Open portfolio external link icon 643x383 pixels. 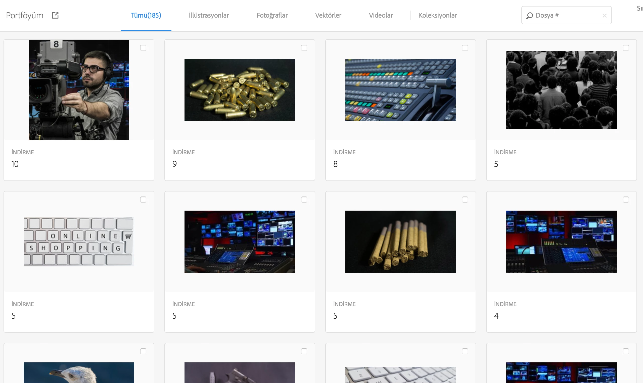tap(55, 15)
